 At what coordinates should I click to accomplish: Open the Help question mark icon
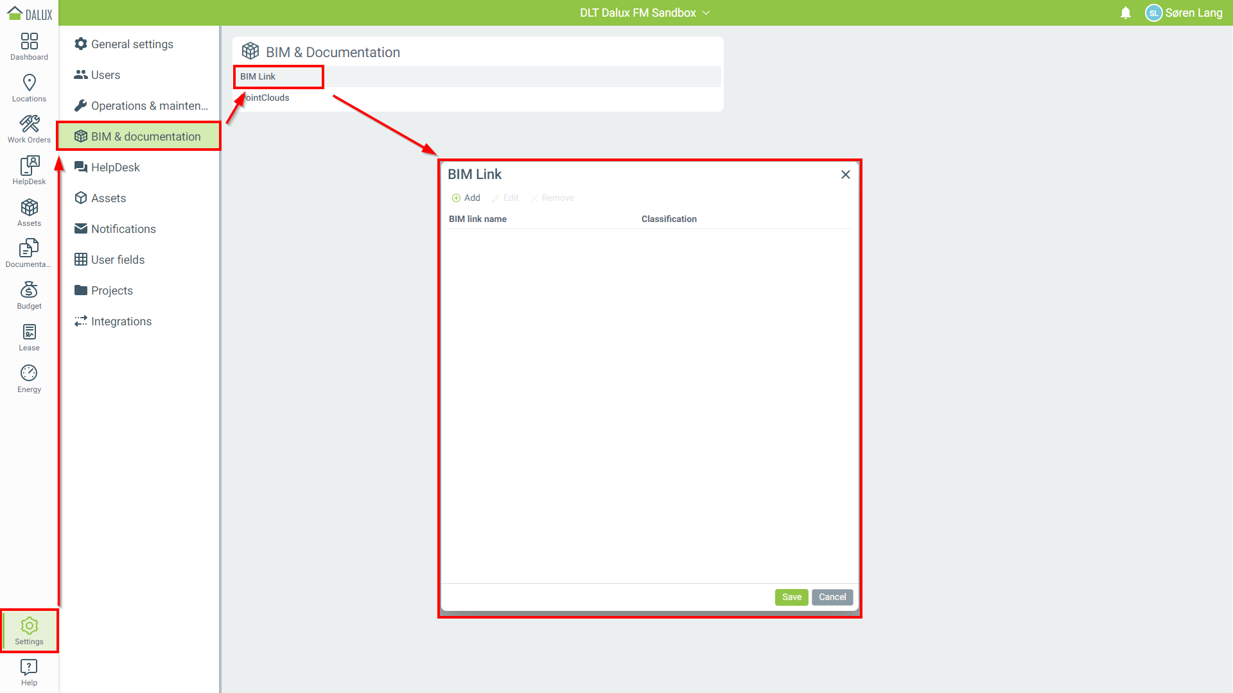pos(29,672)
